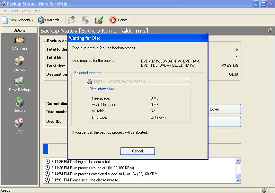Viewport: 275px width, 193px height.
Task: Open the New Window dropdown arrow
Action: (x=33, y=20)
